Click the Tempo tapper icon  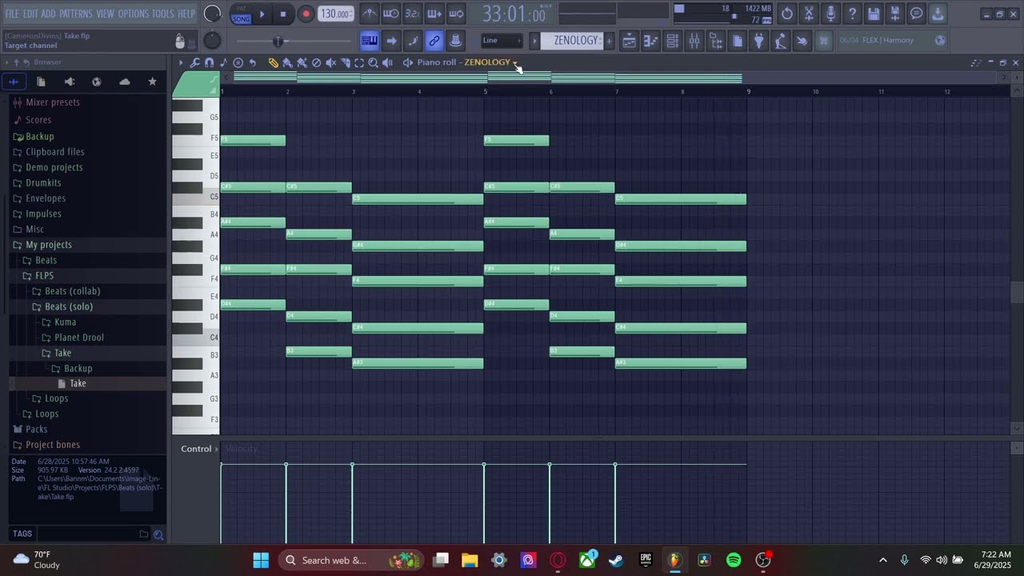pos(781,41)
